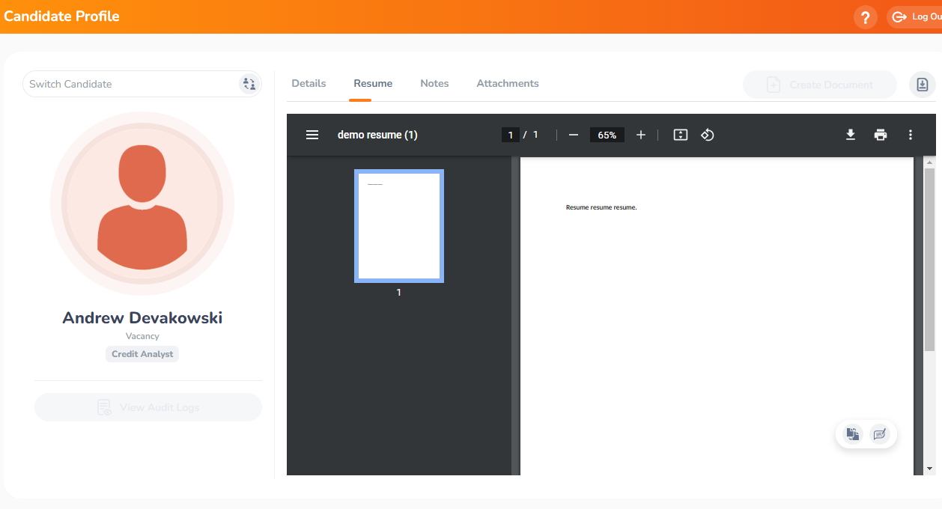Rotate the PDF page counterclockwise
This screenshot has height=509, width=942.
[707, 135]
